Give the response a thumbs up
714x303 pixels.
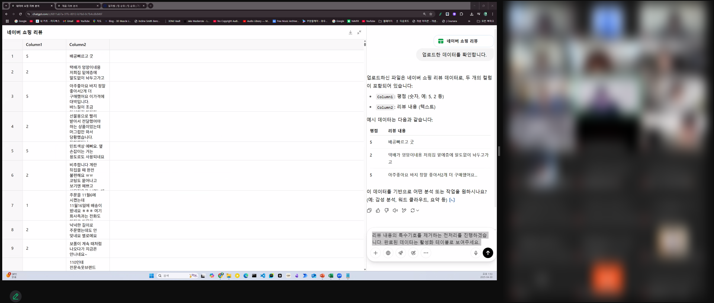point(378,210)
